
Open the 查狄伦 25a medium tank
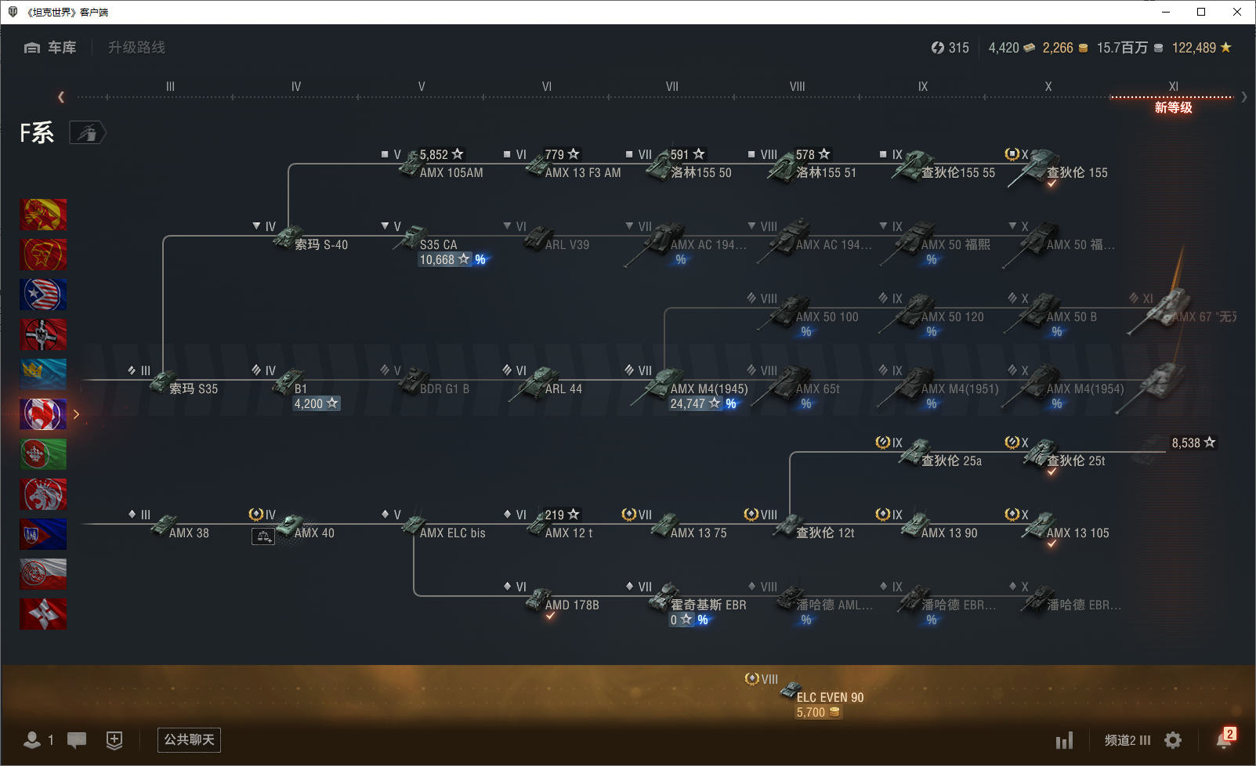pyautogui.click(x=940, y=454)
